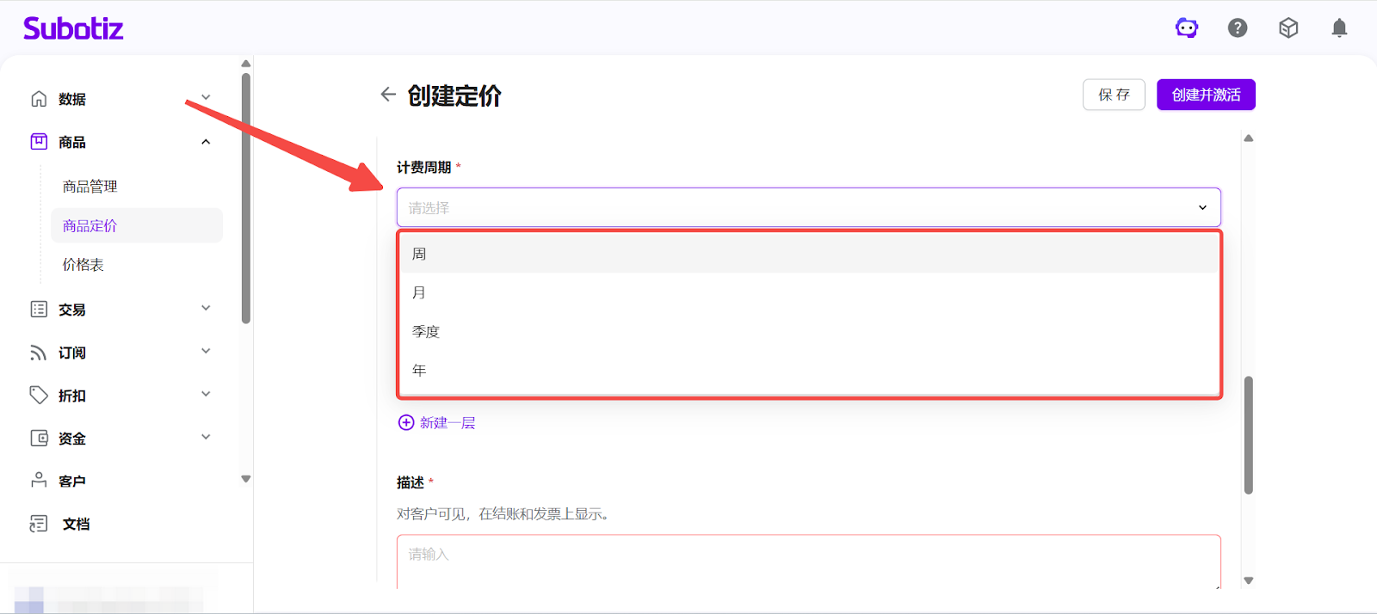The width and height of the screenshot is (1377, 614).
Task: Click the 保存 button
Action: pos(1114,95)
